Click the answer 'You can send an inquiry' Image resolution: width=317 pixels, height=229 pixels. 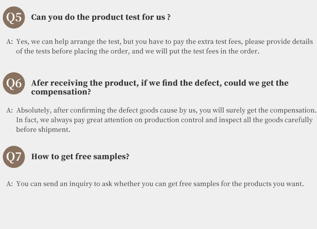[160, 184]
